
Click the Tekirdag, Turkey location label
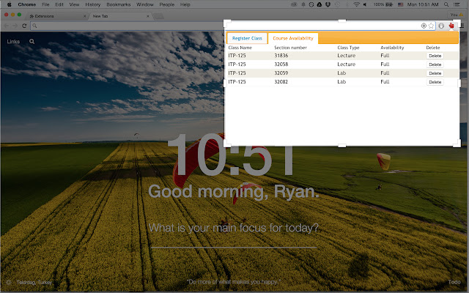point(34,282)
